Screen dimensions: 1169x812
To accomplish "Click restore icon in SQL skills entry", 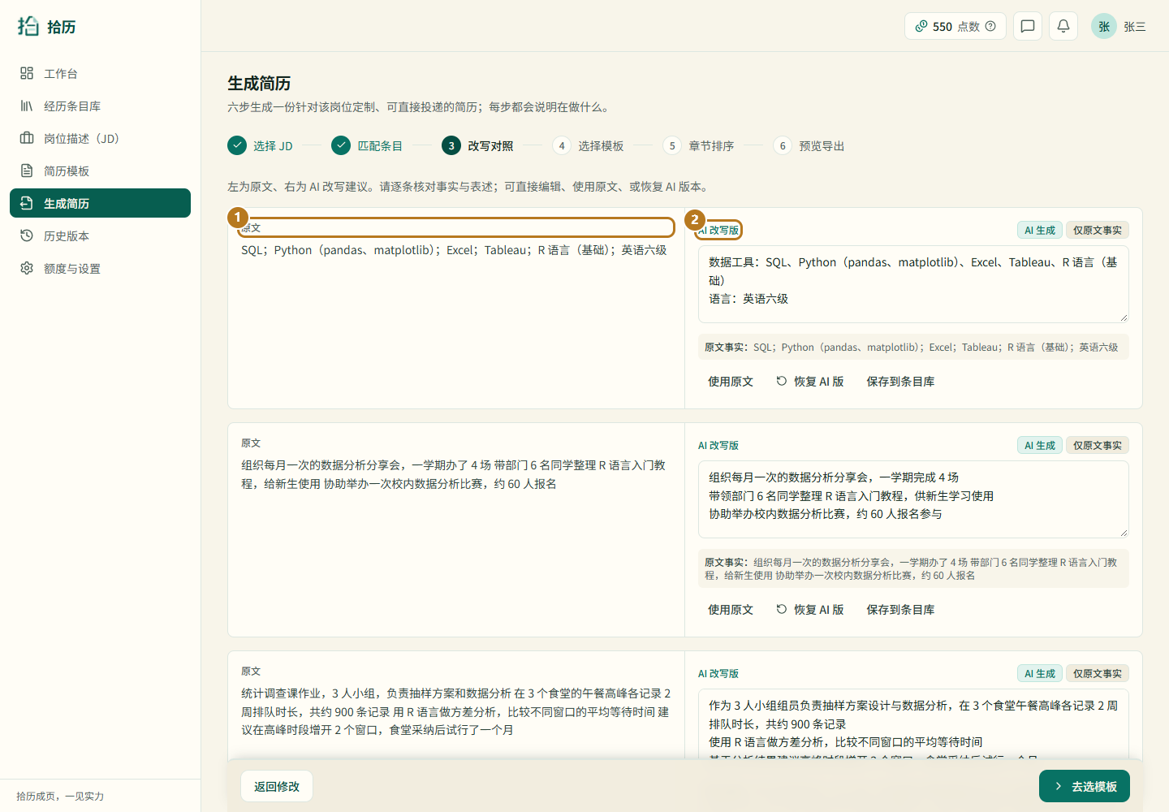I will tap(782, 381).
